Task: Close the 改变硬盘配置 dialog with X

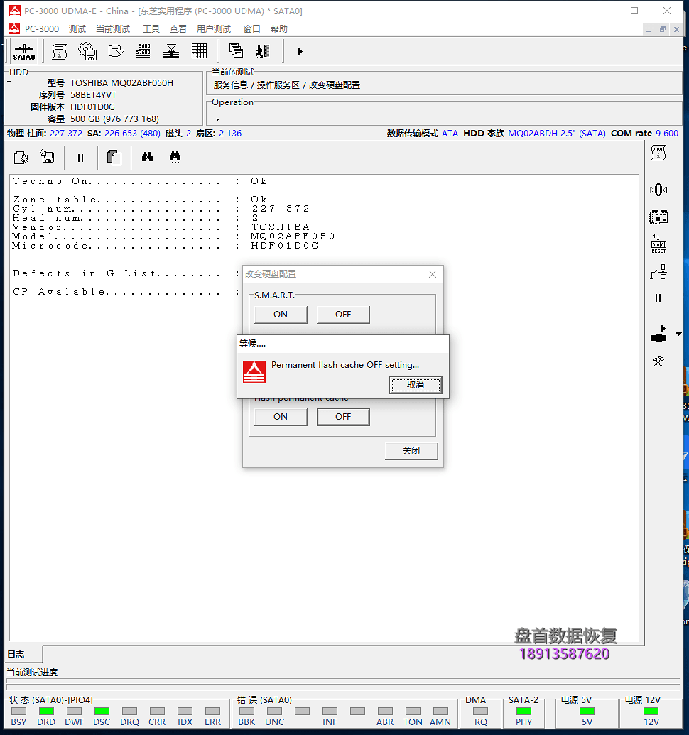Action: click(432, 274)
